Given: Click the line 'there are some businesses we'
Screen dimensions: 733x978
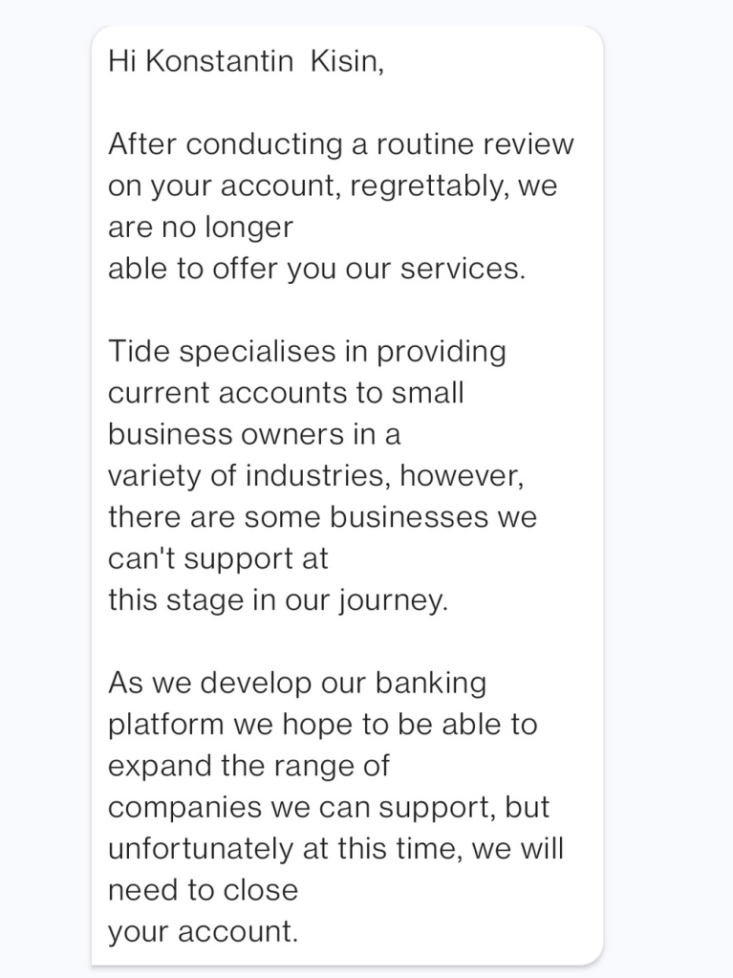Looking at the screenshot, I should click(x=322, y=517).
